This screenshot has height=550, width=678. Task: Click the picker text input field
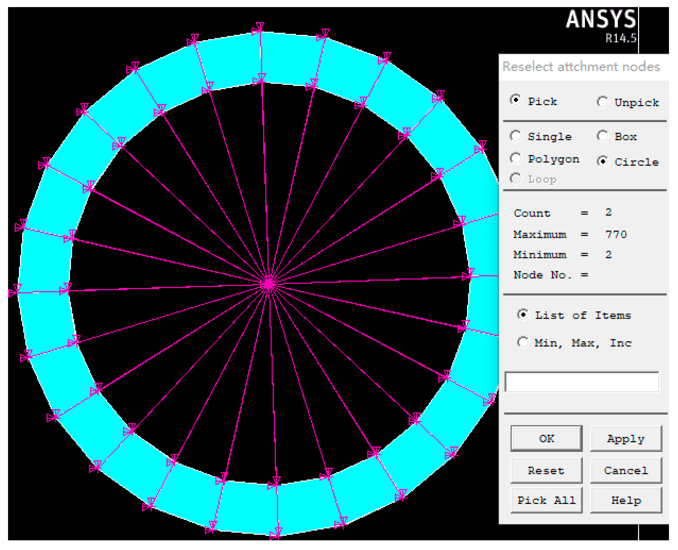click(582, 382)
